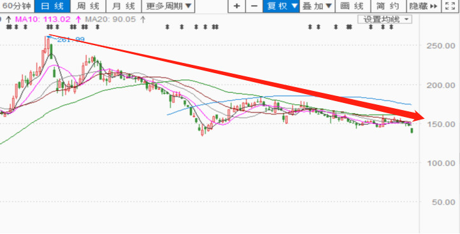Open the 设置均线 settings dropdown

point(385,20)
